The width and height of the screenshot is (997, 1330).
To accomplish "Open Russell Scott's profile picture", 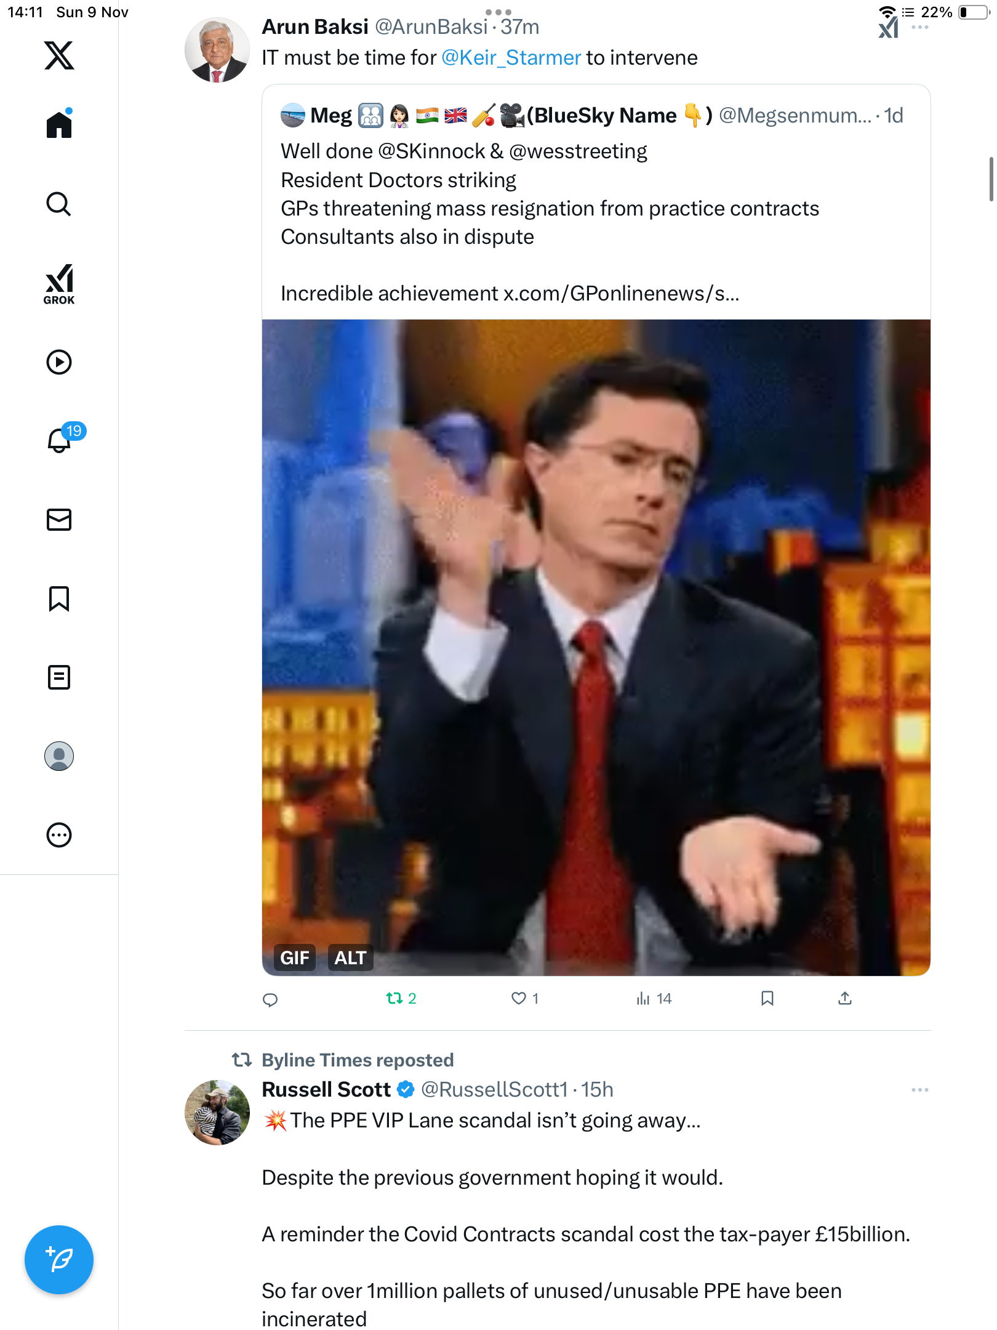I will coord(217,1112).
